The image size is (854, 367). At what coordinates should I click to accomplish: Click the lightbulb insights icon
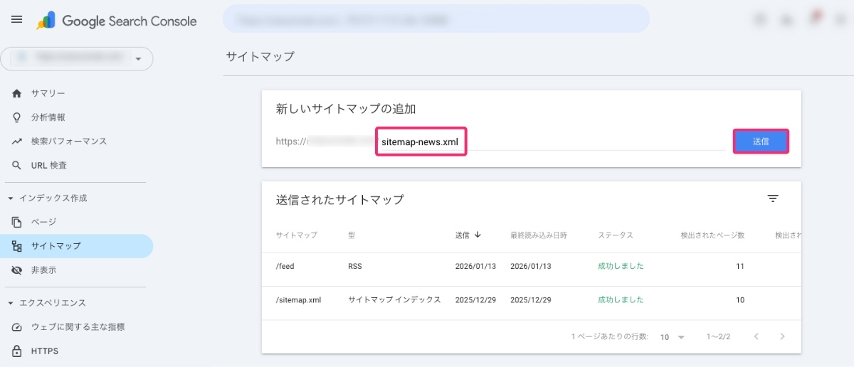click(x=17, y=117)
